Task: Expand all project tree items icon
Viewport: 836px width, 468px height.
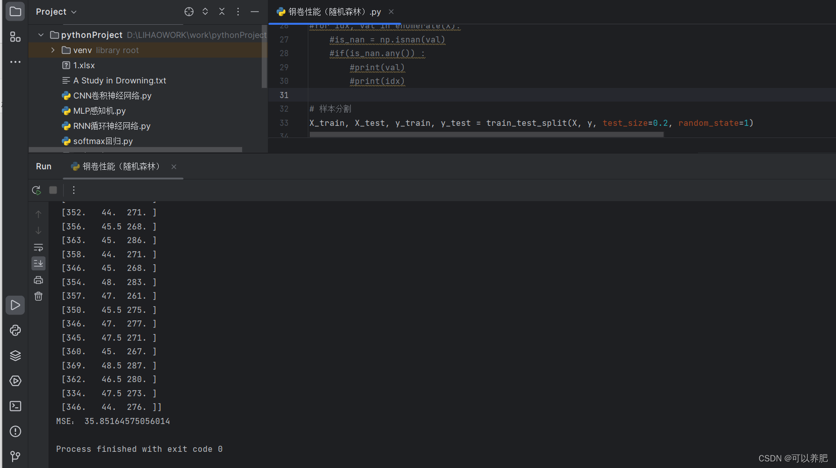Action: [x=205, y=12]
